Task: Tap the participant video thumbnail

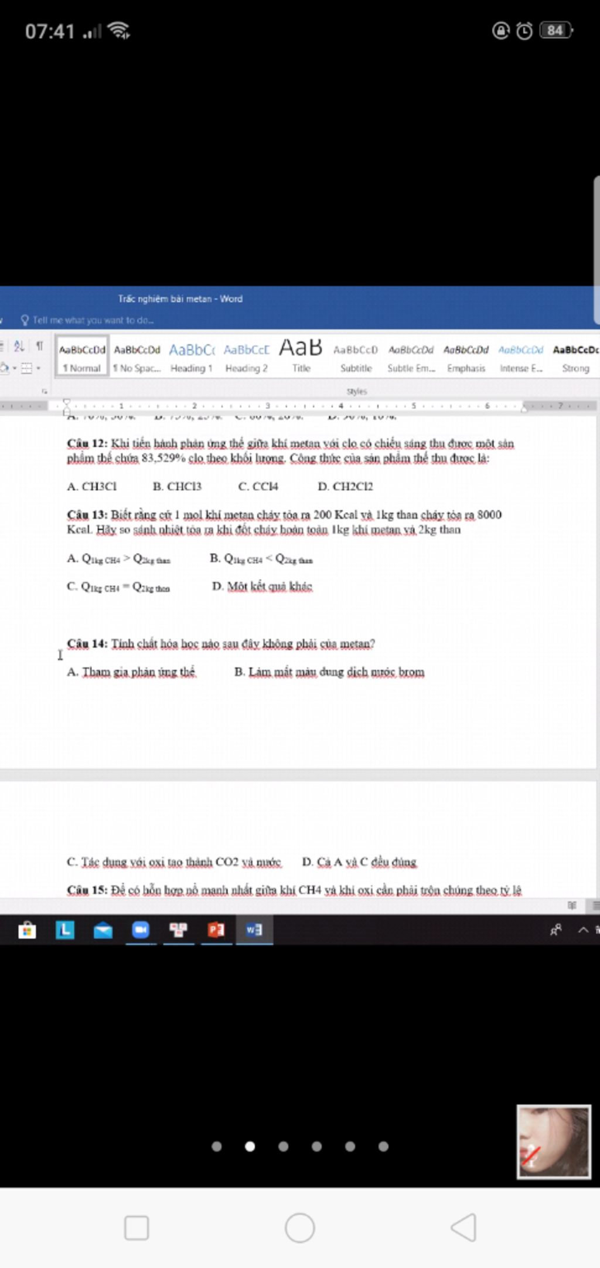Action: pyautogui.click(x=554, y=1142)
